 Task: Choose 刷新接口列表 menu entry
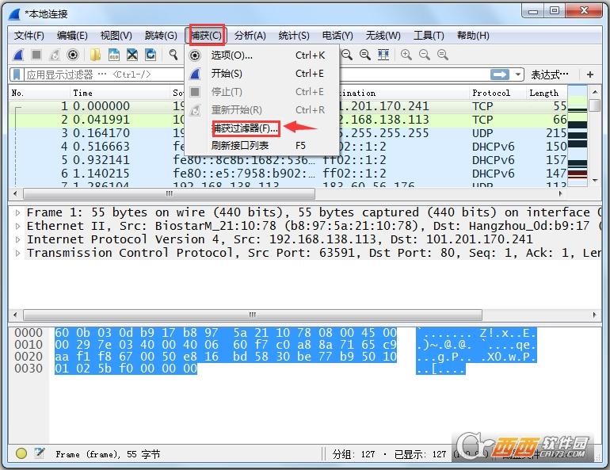click(x=261, y=146)
